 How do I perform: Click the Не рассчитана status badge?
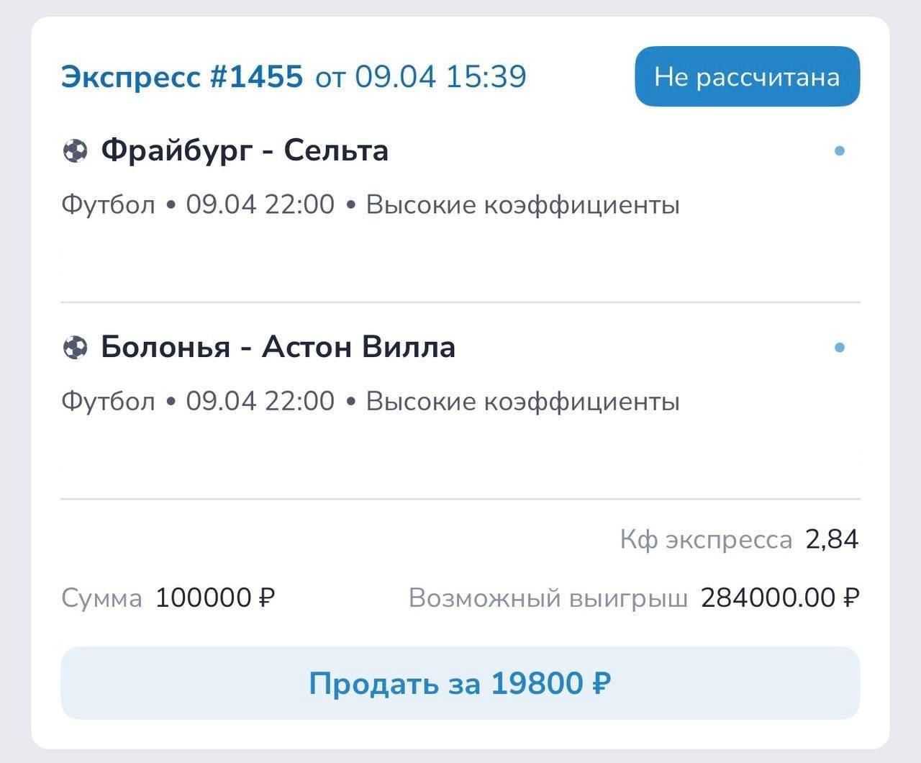click(747, 77)
